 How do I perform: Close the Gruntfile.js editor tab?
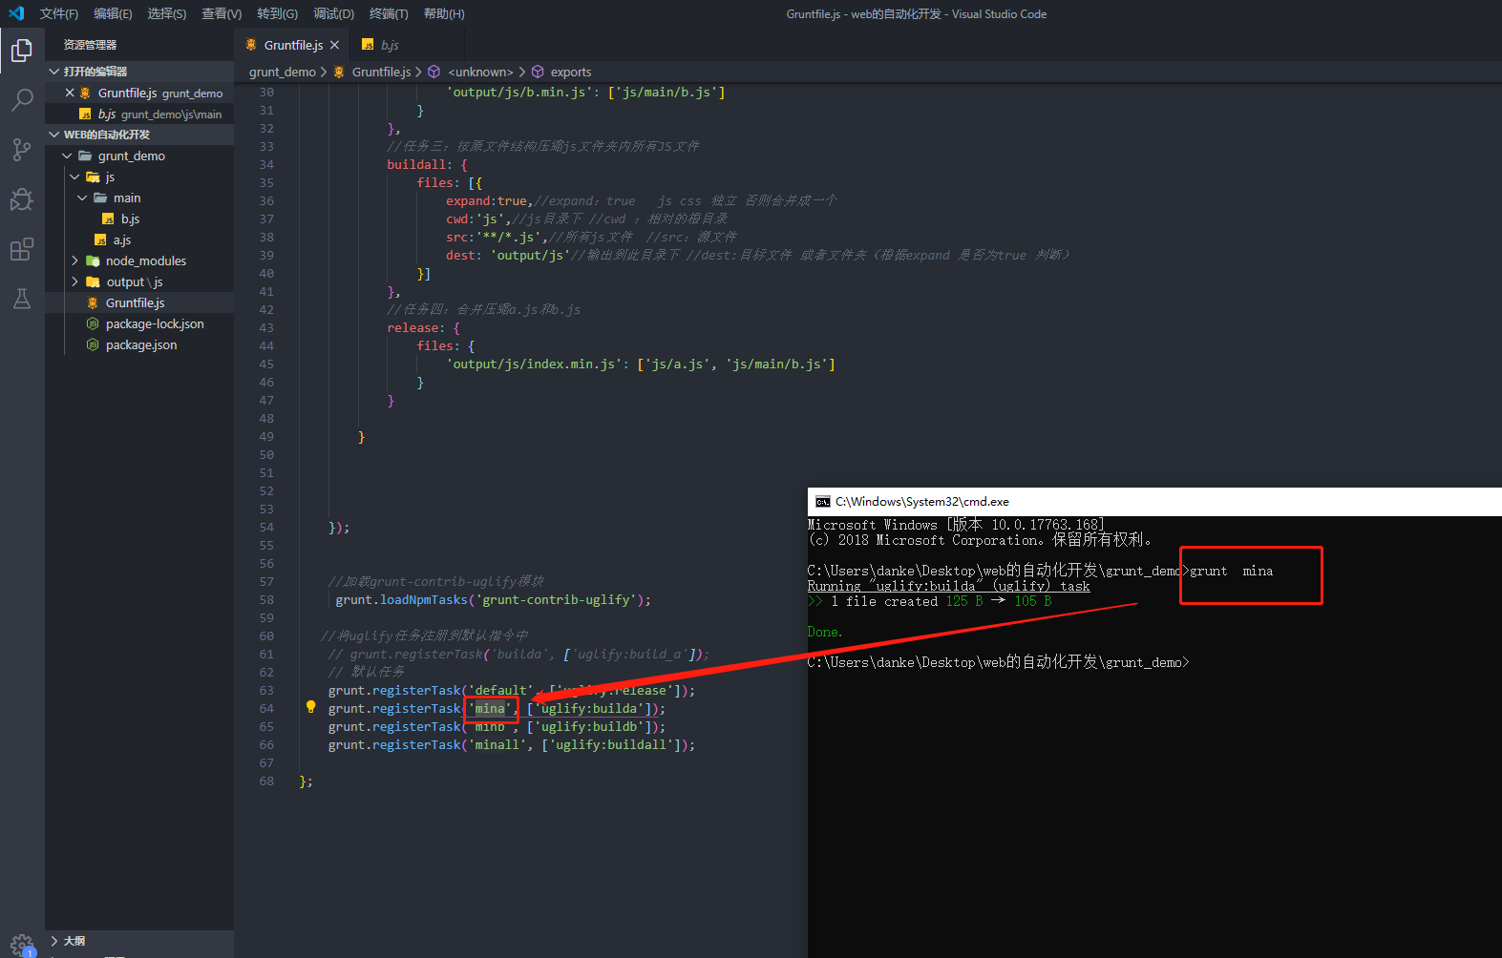[x=334, y=45]
